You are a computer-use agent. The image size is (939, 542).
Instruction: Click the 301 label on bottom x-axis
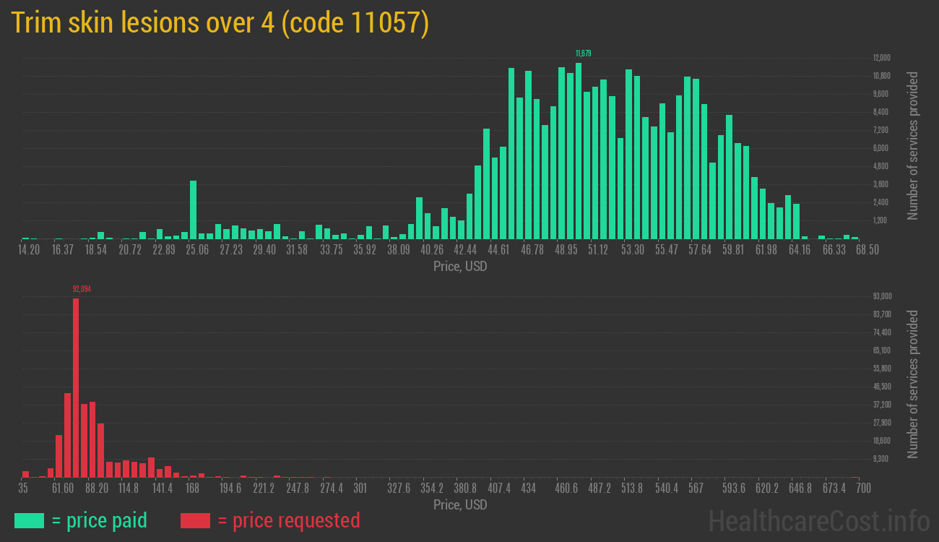point(360,489)
